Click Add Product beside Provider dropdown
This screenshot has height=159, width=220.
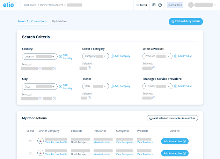click(x=183, y=86)
